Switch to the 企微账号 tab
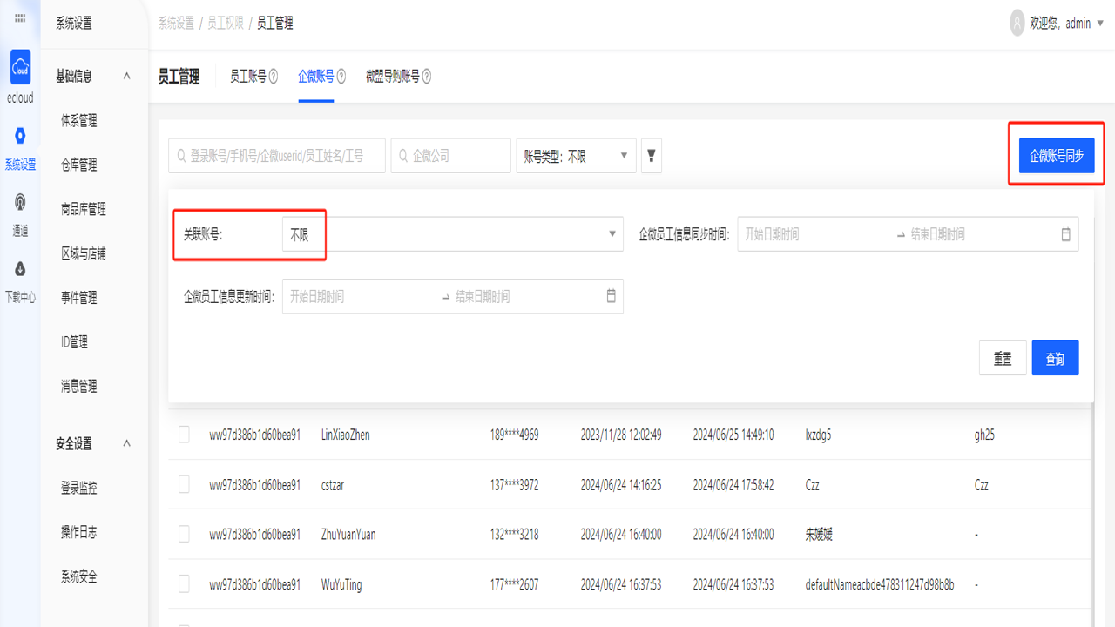 315,77
